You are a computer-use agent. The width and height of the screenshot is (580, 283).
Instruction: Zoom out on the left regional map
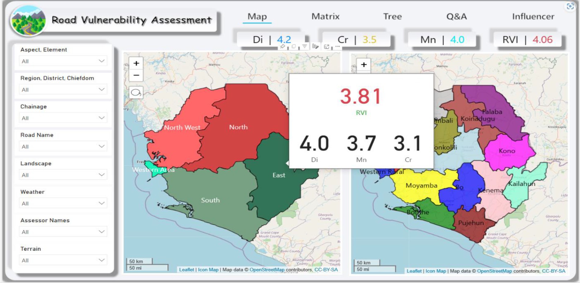(136, 75)
